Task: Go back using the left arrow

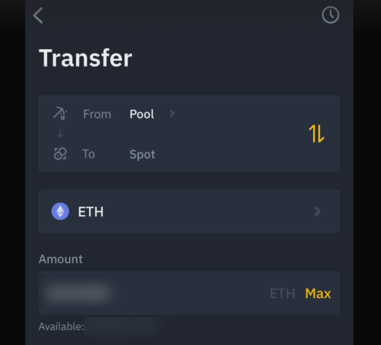Action: [x=38, y=16]
